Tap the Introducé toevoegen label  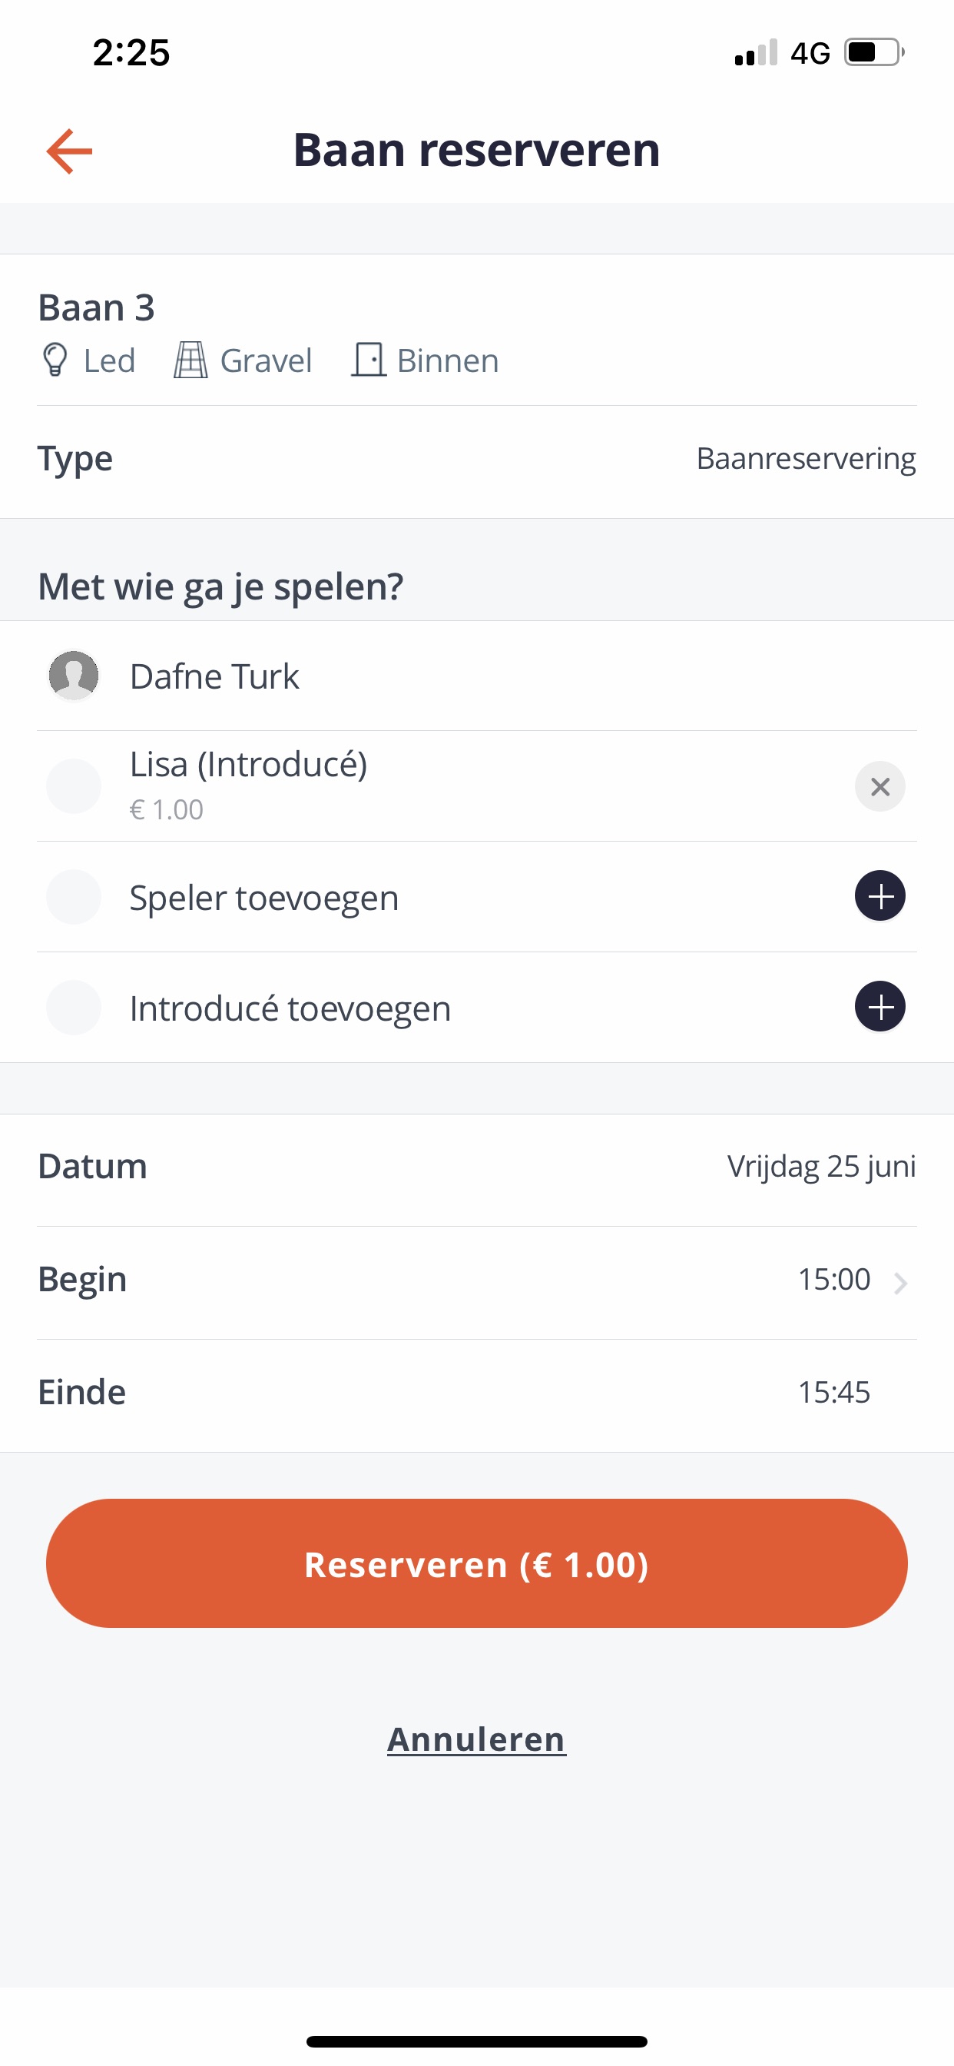[290, 1008]
